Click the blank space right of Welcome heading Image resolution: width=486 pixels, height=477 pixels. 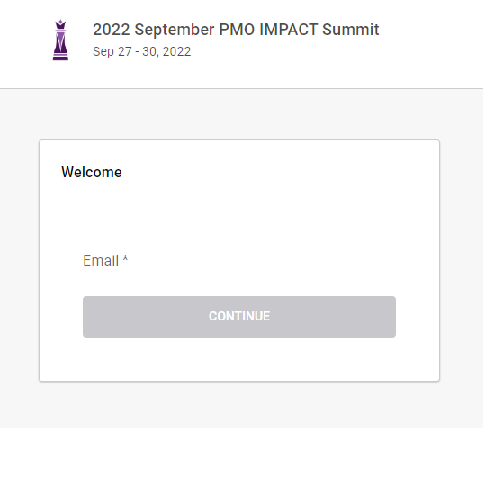pos(279,172)
